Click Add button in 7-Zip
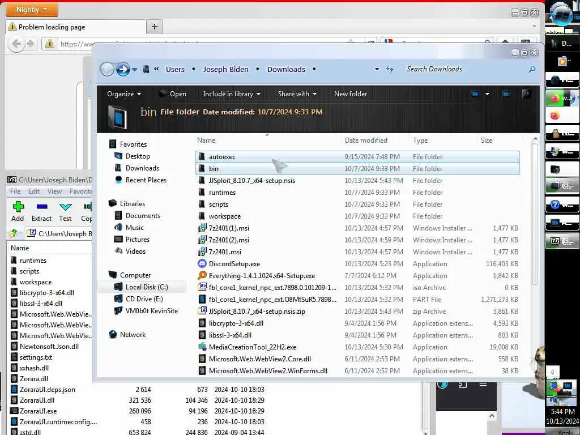Screen dimensions: 580x435 click(18, 212)
